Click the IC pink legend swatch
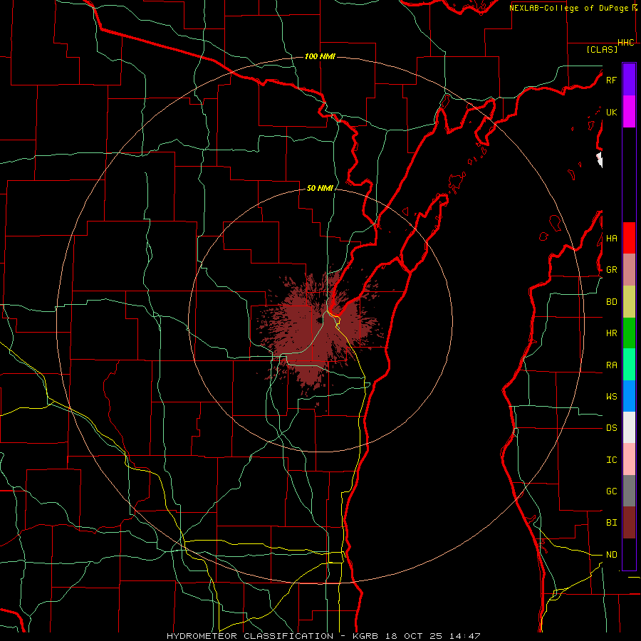The image size is (641, 641). coord(629,459)
